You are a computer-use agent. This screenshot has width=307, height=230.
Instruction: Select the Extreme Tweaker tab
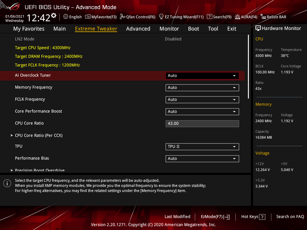pyautogui.click(x=96, y=29)
